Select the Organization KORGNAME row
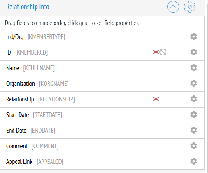Image resolution: width=208 pixels, height=173 pixels. click(102, 84)
